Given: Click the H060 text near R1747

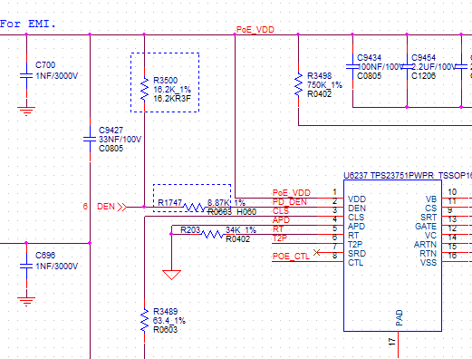Looking at the screenshot, I should tap(246, 212).
